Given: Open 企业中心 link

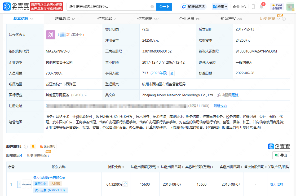Looking at the screenshot, I should tap(239, 7).
